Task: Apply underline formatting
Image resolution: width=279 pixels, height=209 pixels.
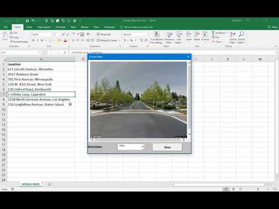Action: point(42,40)
